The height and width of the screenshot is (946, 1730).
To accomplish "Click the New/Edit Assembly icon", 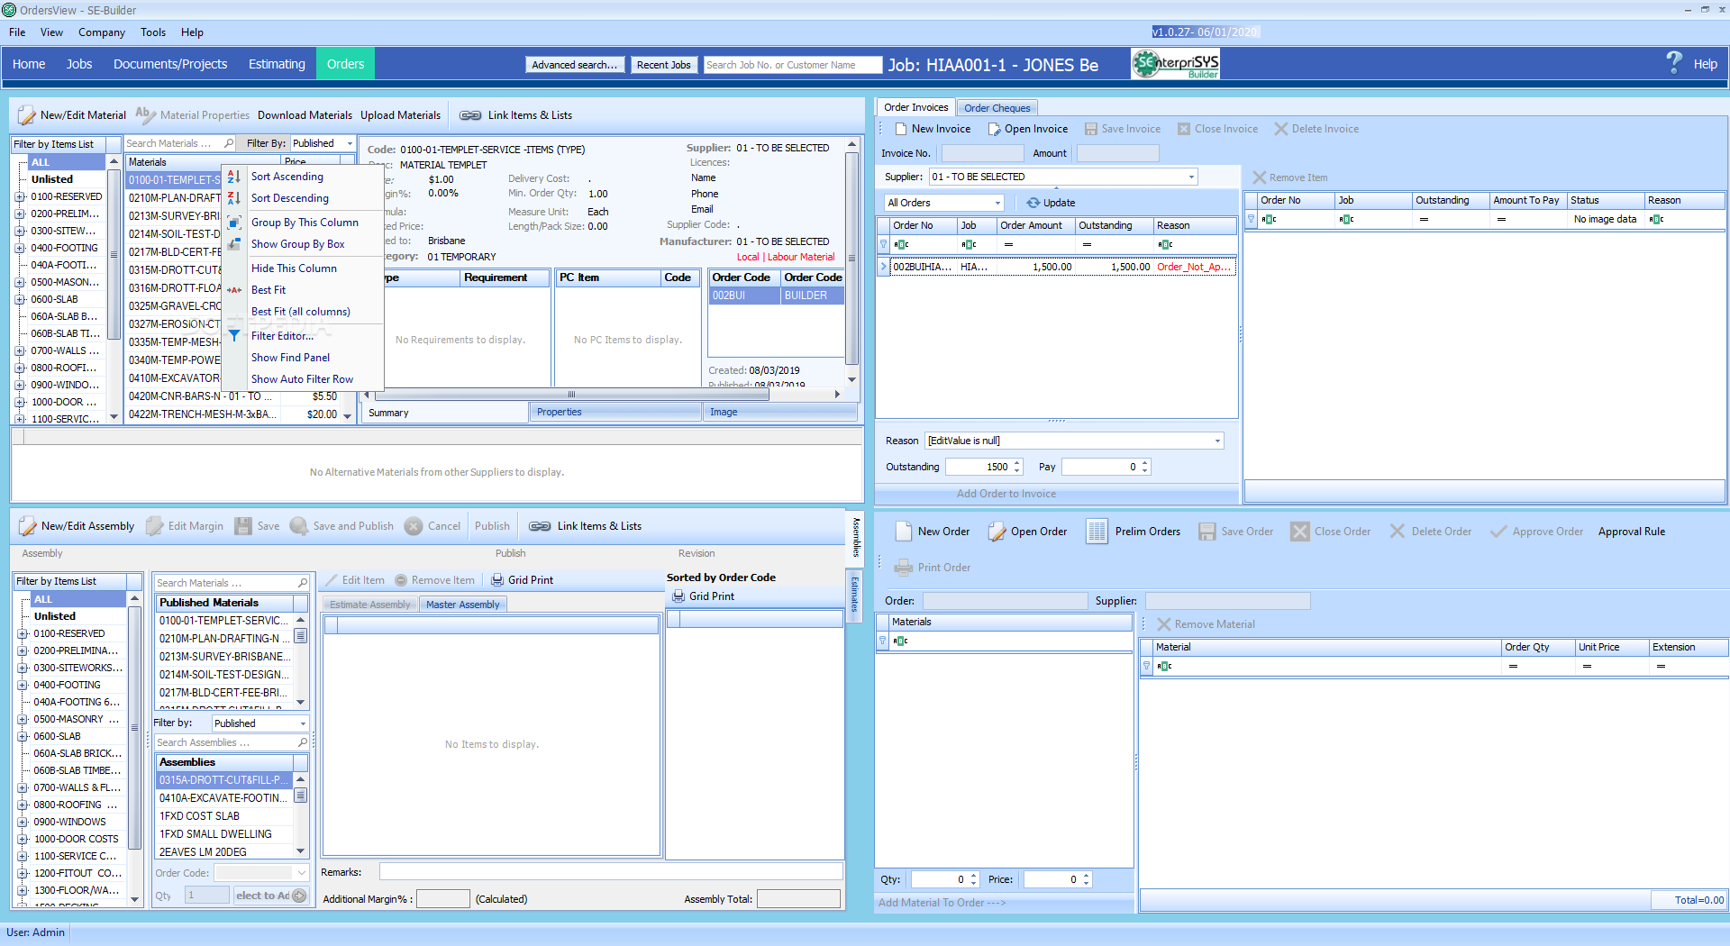I will click(x=28, y=526).
